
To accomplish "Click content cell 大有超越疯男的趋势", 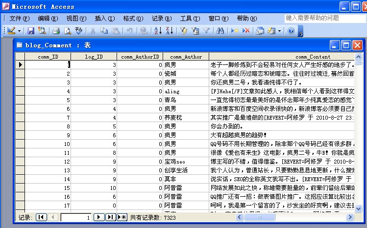I will pyautogui.click(x=282, y=135).
